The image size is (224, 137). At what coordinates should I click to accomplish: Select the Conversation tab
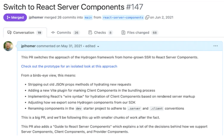click(25, 32)
